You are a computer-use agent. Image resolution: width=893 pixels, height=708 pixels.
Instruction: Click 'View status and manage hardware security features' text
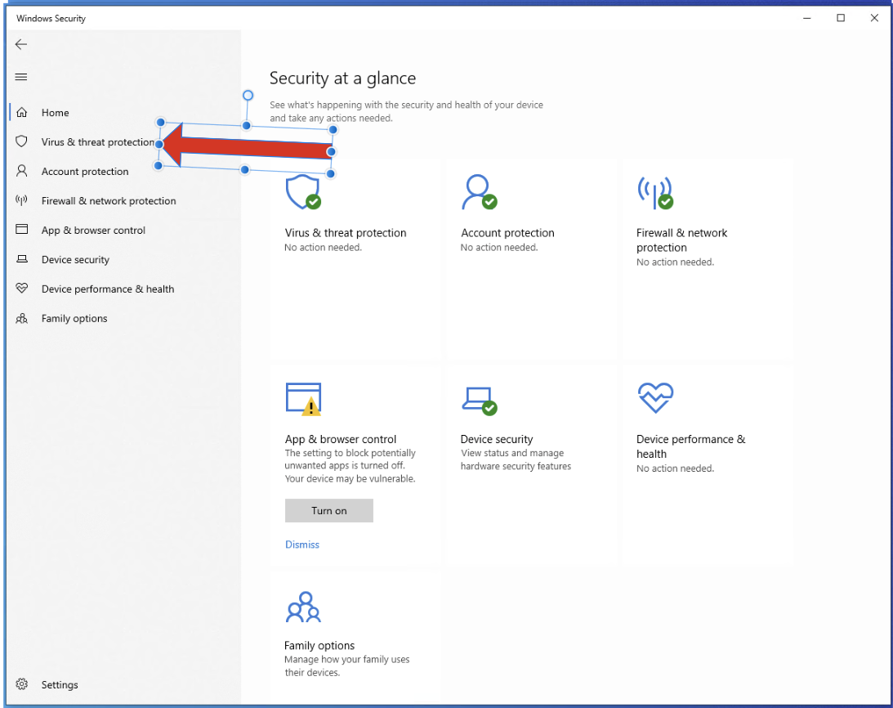pos(516,459)
